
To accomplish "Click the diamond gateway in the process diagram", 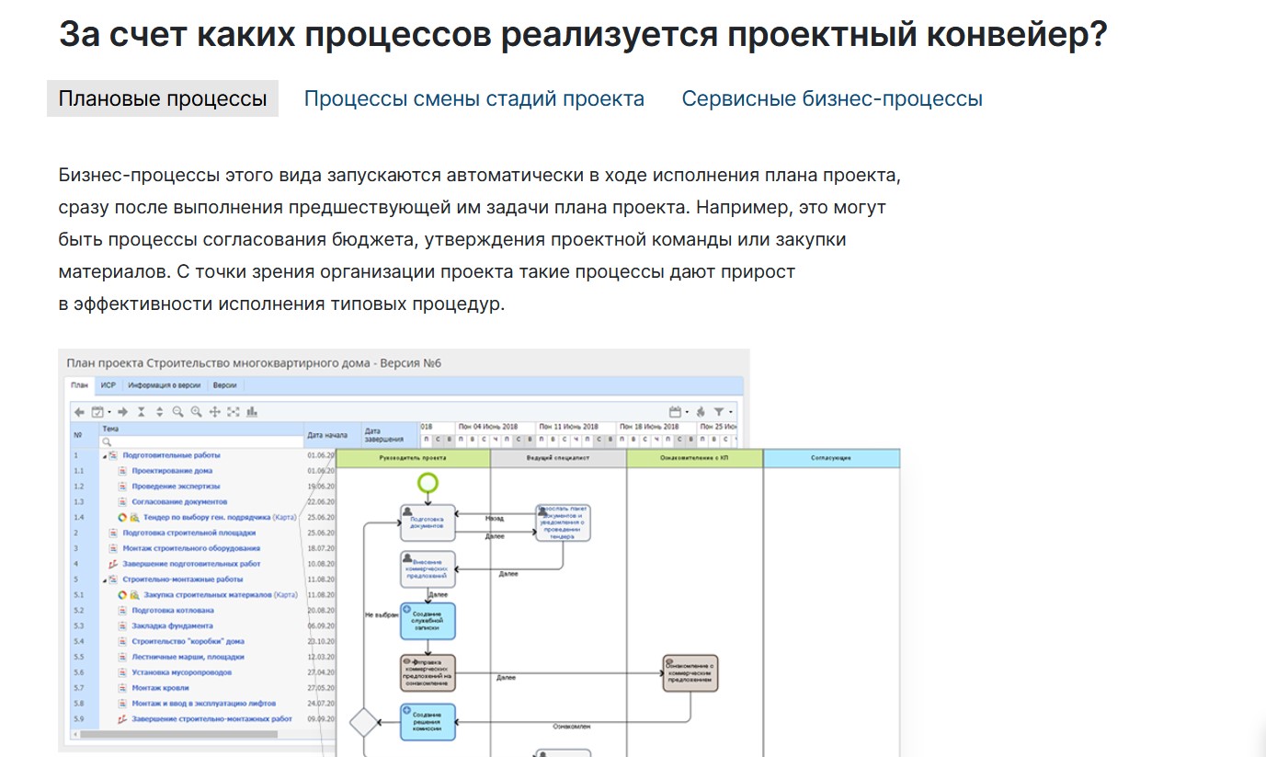I will (364, 722).
